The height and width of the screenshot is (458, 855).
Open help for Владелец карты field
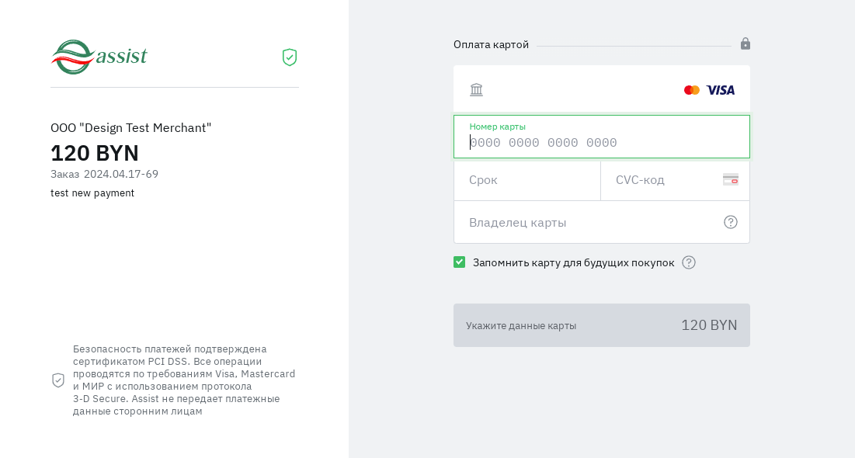(730, 222)
